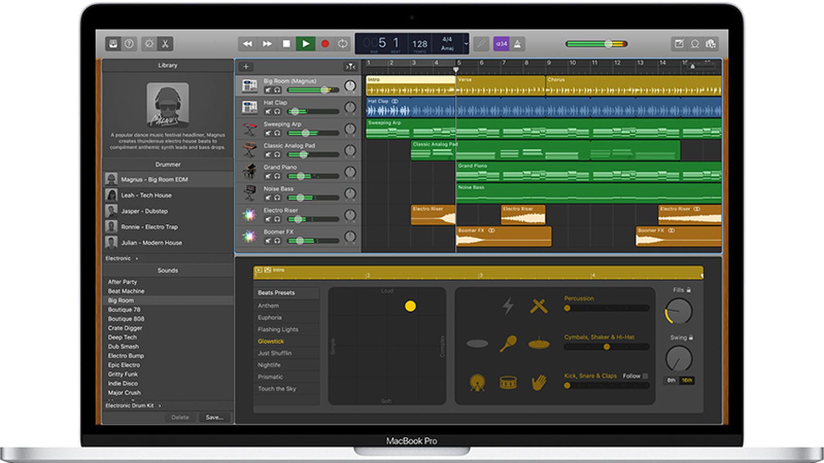Open the Editors scissors button
Screen dimensions: 824x463
click(x=165, y=44)
